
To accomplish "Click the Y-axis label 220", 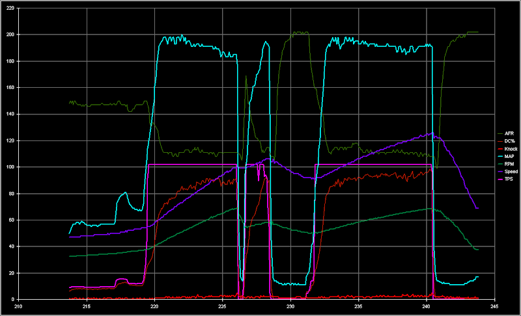I will (10, 8).
